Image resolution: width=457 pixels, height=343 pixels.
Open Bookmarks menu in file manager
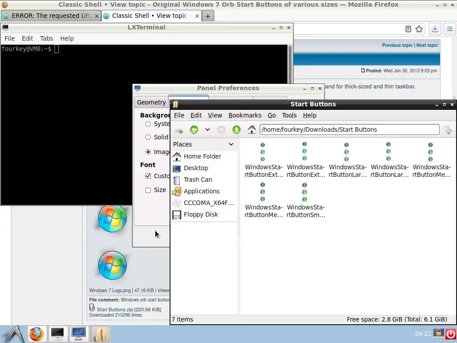(x=245, y=115)
